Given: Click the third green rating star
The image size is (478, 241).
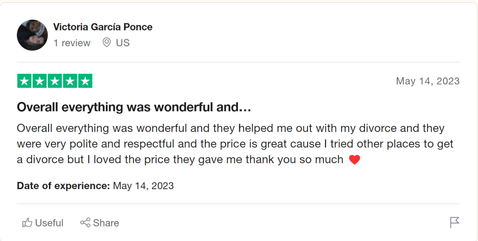Looking at the screenshot, I should (55, 81).
